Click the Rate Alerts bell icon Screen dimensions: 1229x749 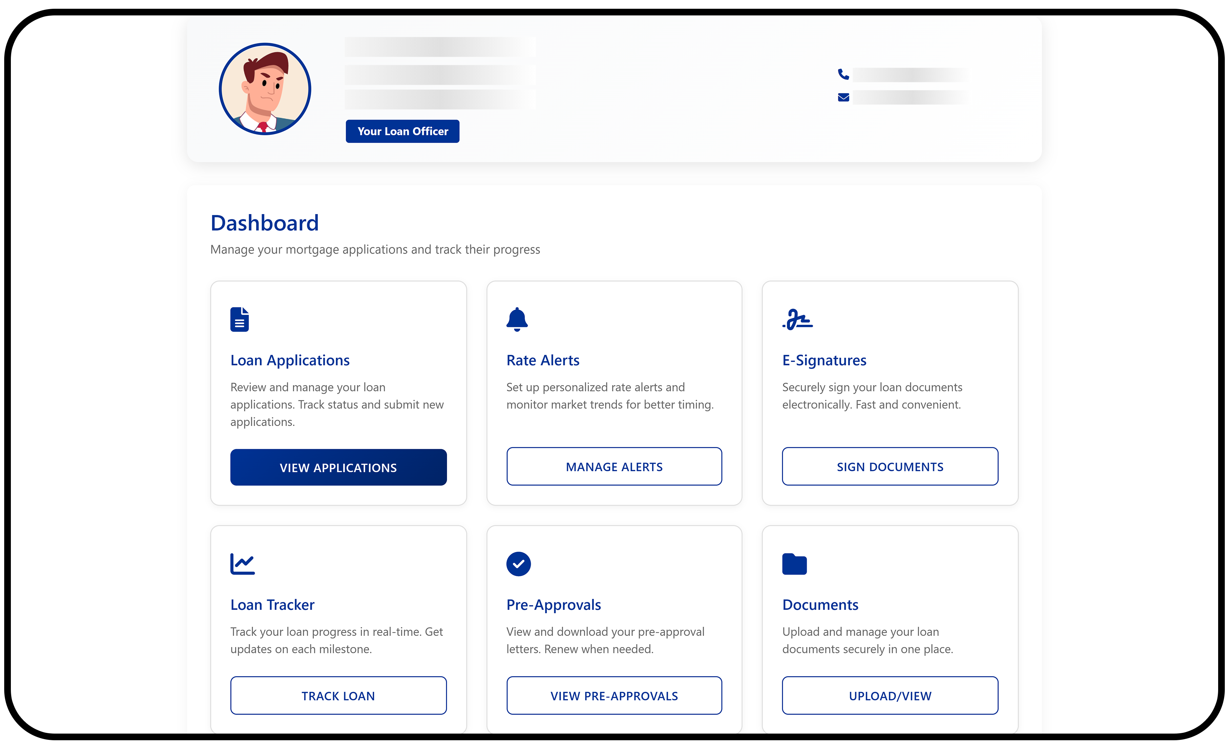click(x=517, y=319)
